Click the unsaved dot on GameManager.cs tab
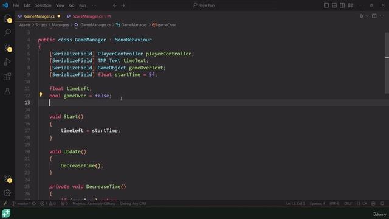This screenshot has height=219, width=389. [x=59, y=16]
